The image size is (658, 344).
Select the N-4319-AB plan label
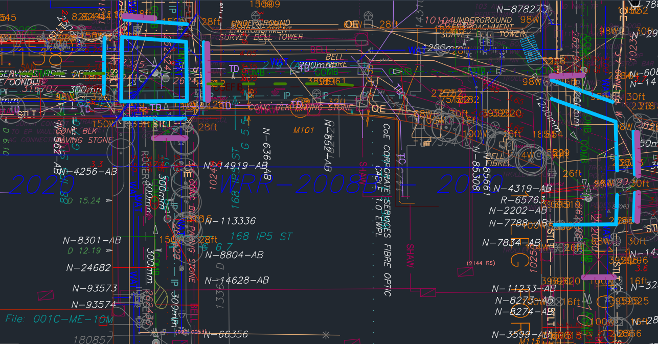[x=523, y=189]
